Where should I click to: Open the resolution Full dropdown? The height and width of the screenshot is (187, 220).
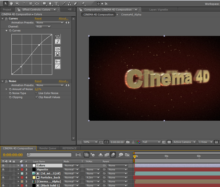[x=151, y=142]
